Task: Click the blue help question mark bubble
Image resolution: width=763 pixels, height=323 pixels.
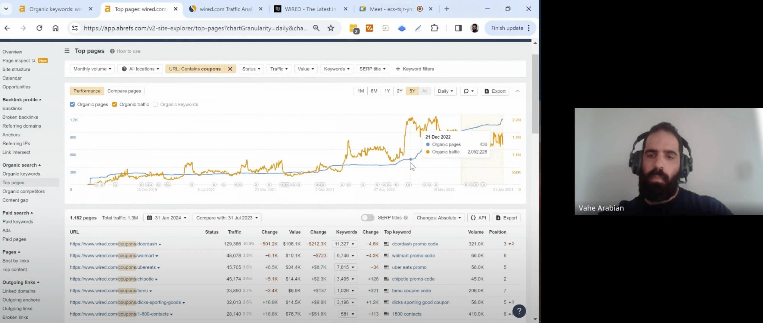Action: click(x=519, y=311)
